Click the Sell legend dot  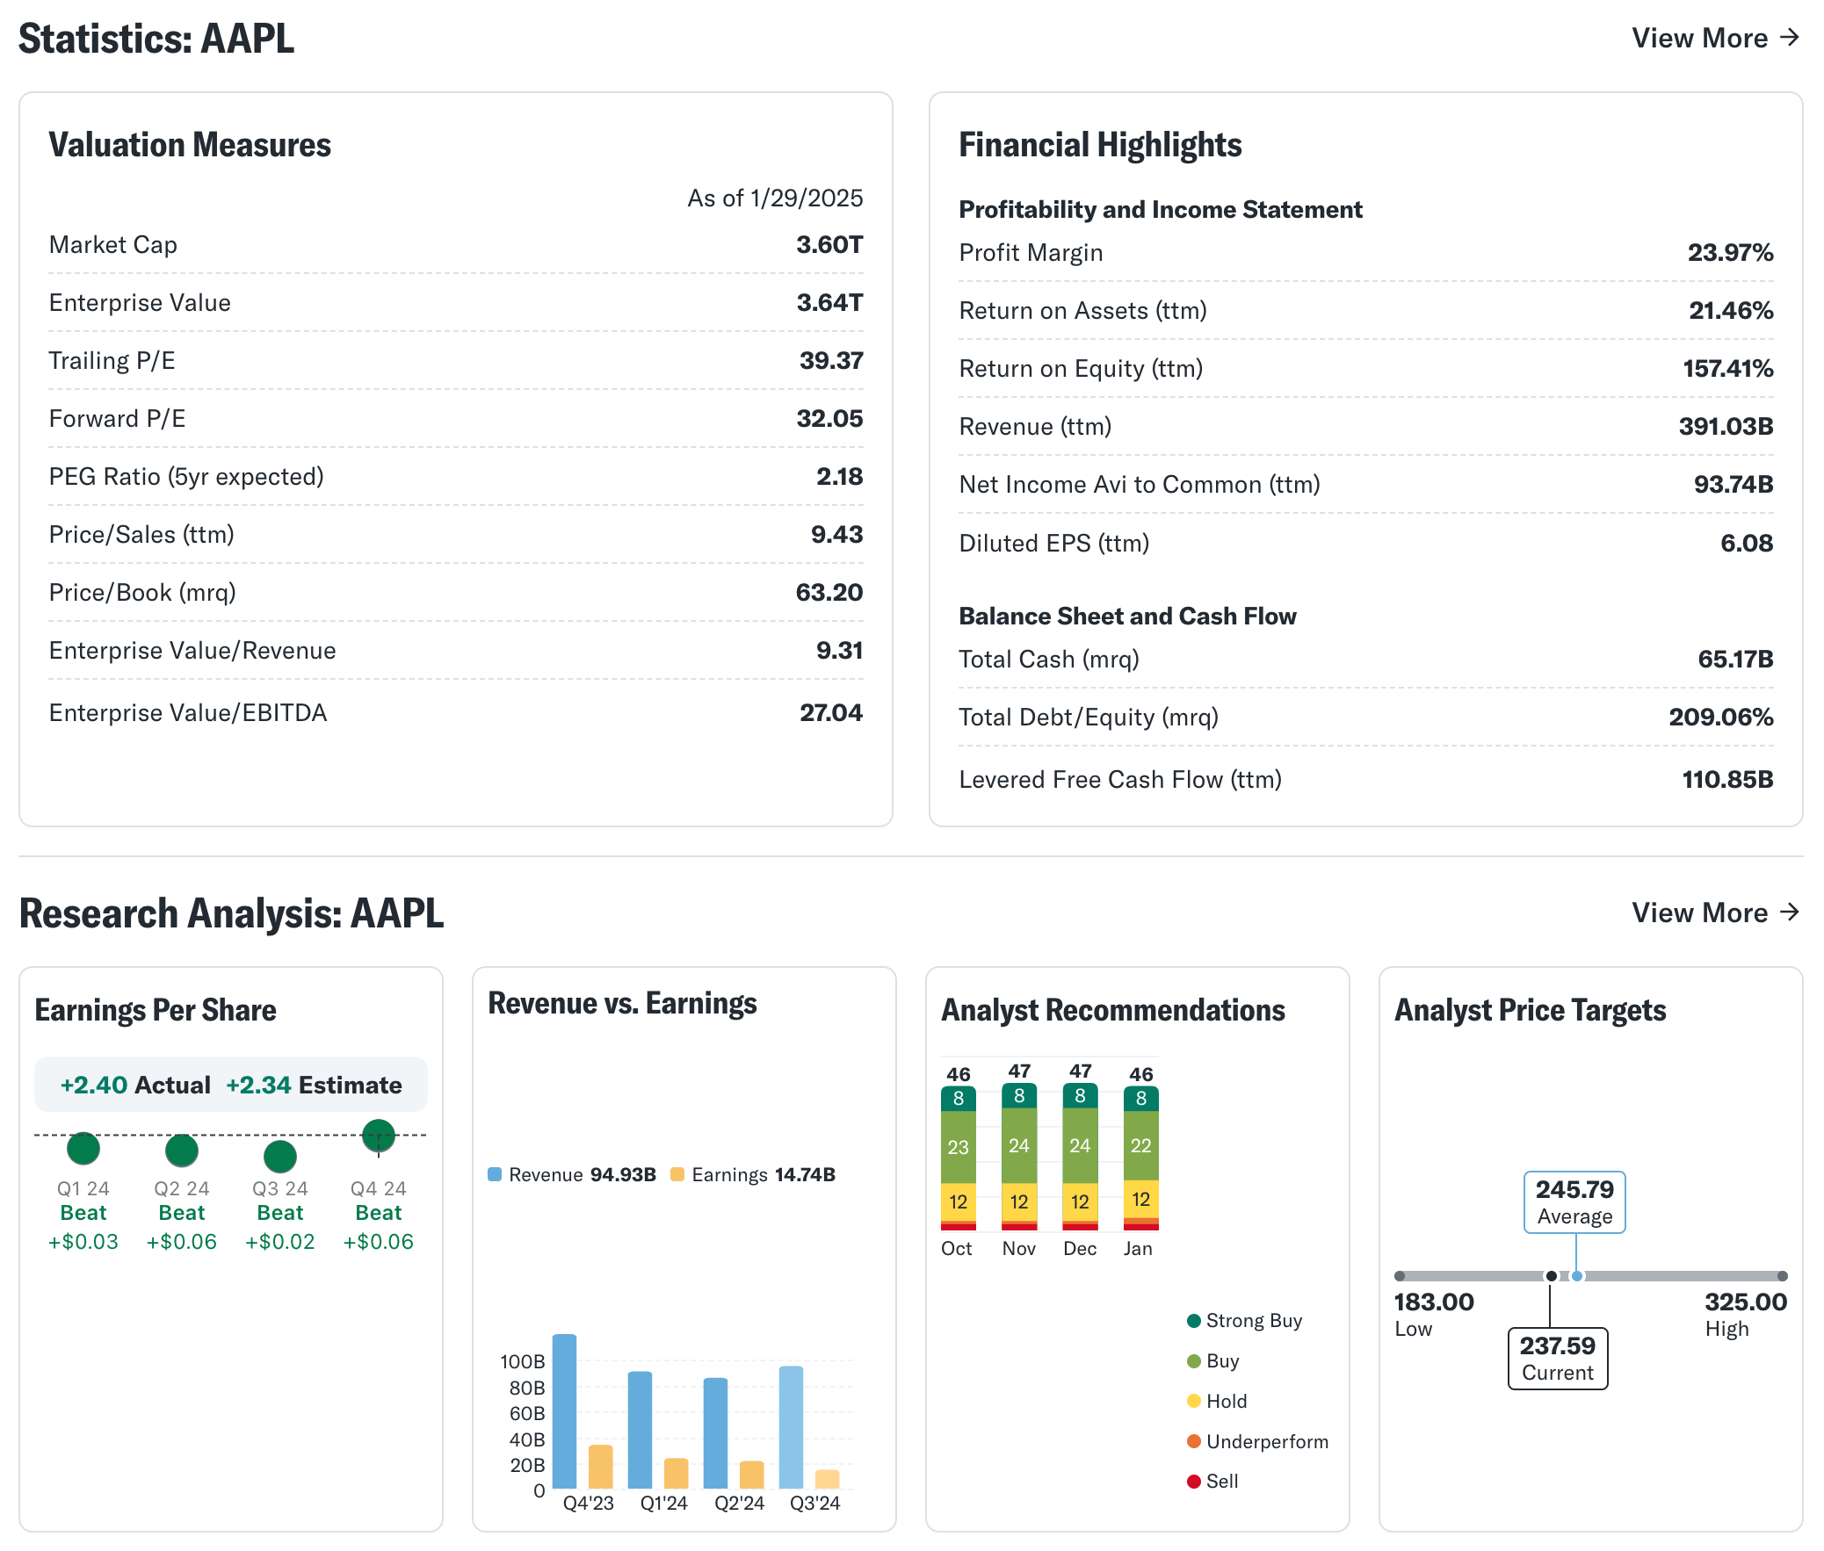[x=1193, y=1482]
